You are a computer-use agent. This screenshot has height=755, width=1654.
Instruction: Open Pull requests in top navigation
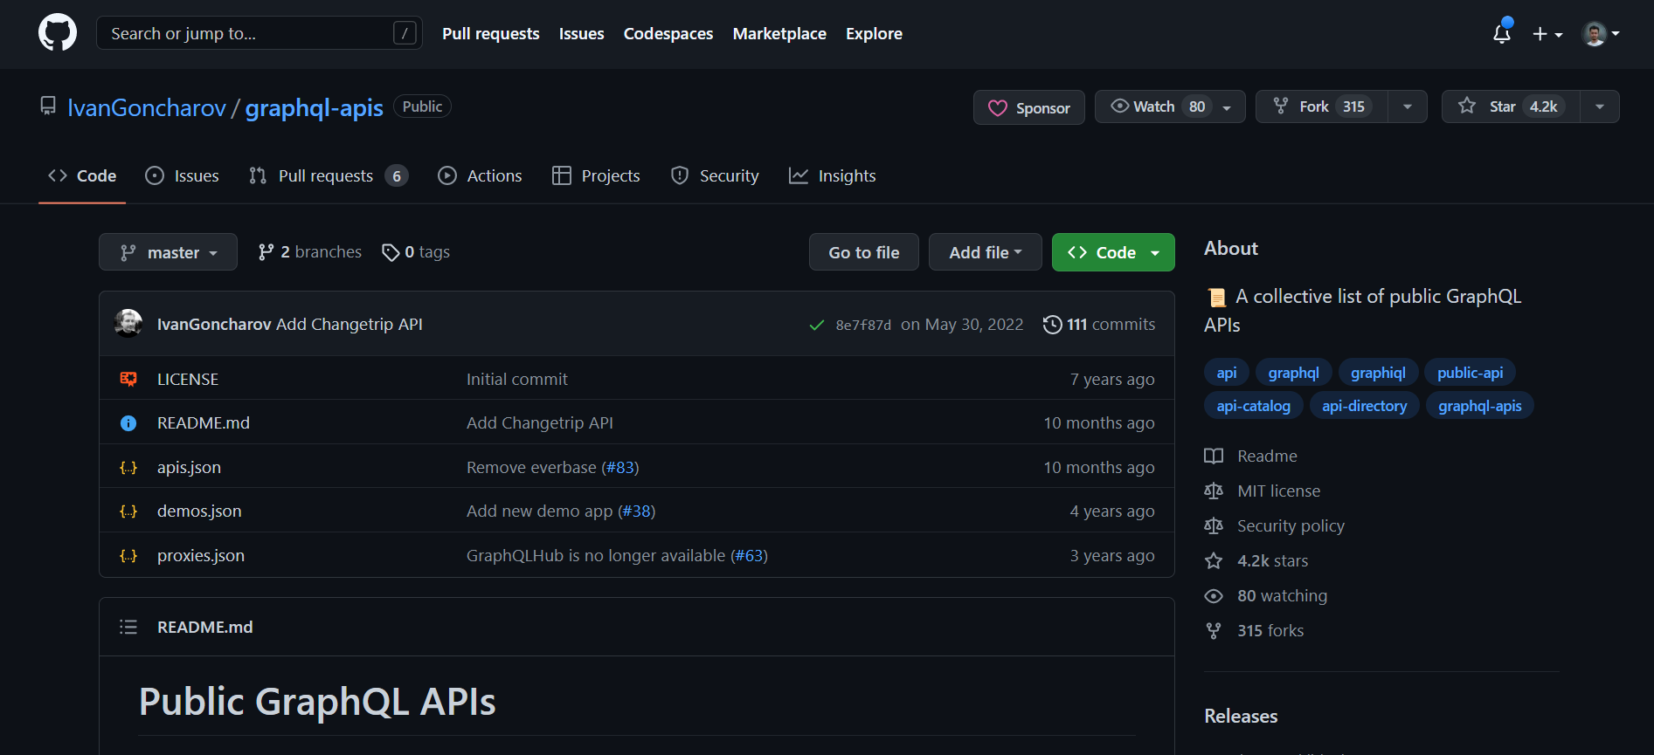coord(490,33)
